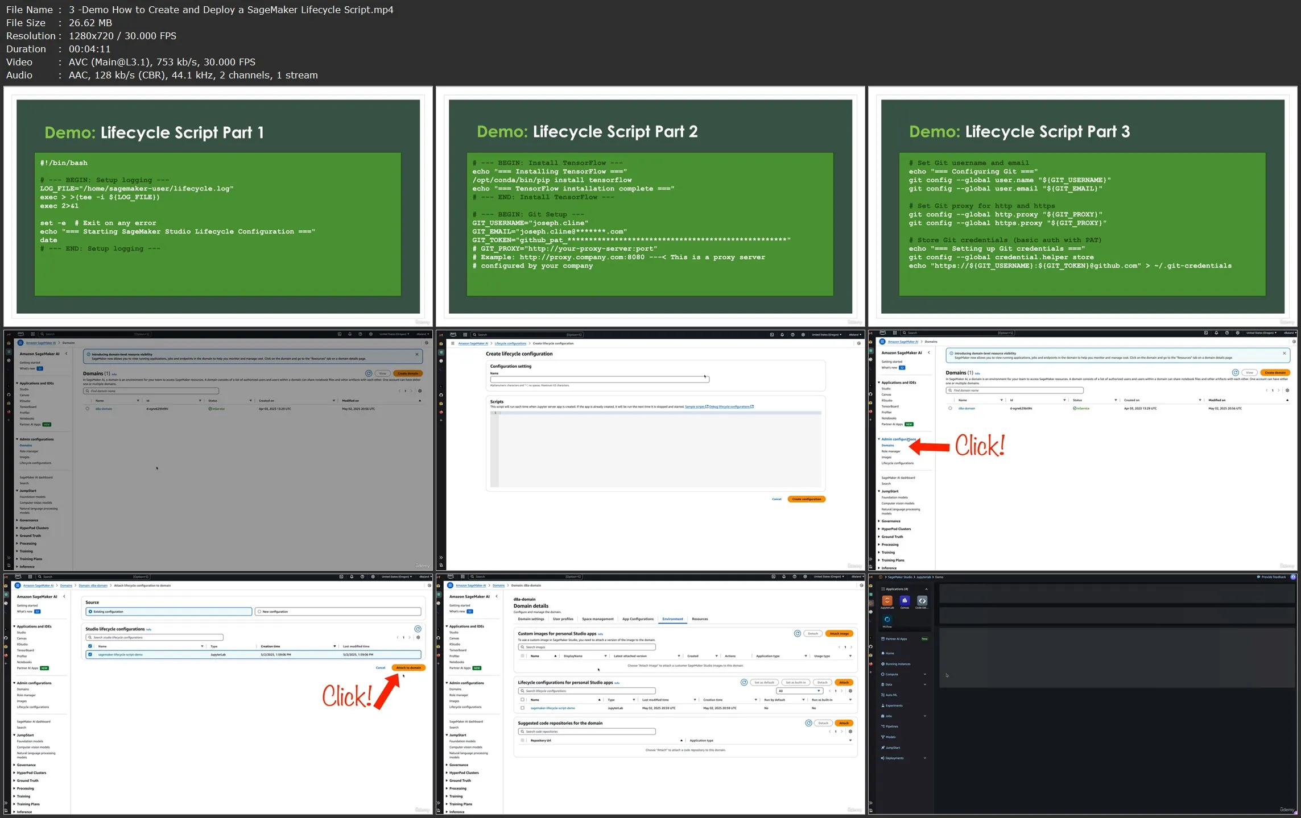The height and width of the screenshot is (818, 1301).
Task: Open United States (Oregon) region menu in Domain details
Action: tap(829, 576)
